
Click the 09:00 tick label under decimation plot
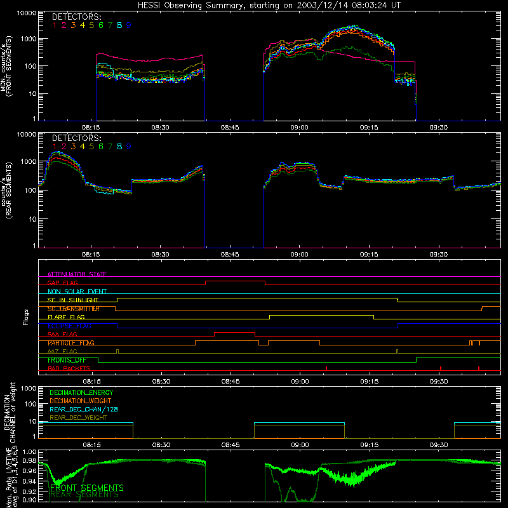pos(300,445)
